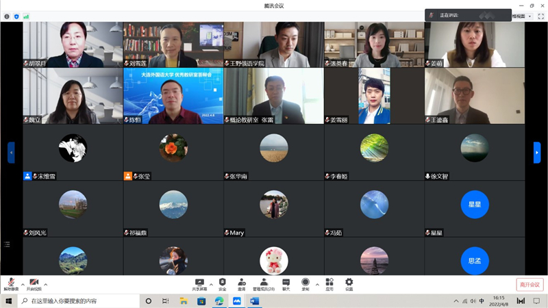The image size is (548, 308).
Task: Go to next page of participants
Action: tap(537, 152)
